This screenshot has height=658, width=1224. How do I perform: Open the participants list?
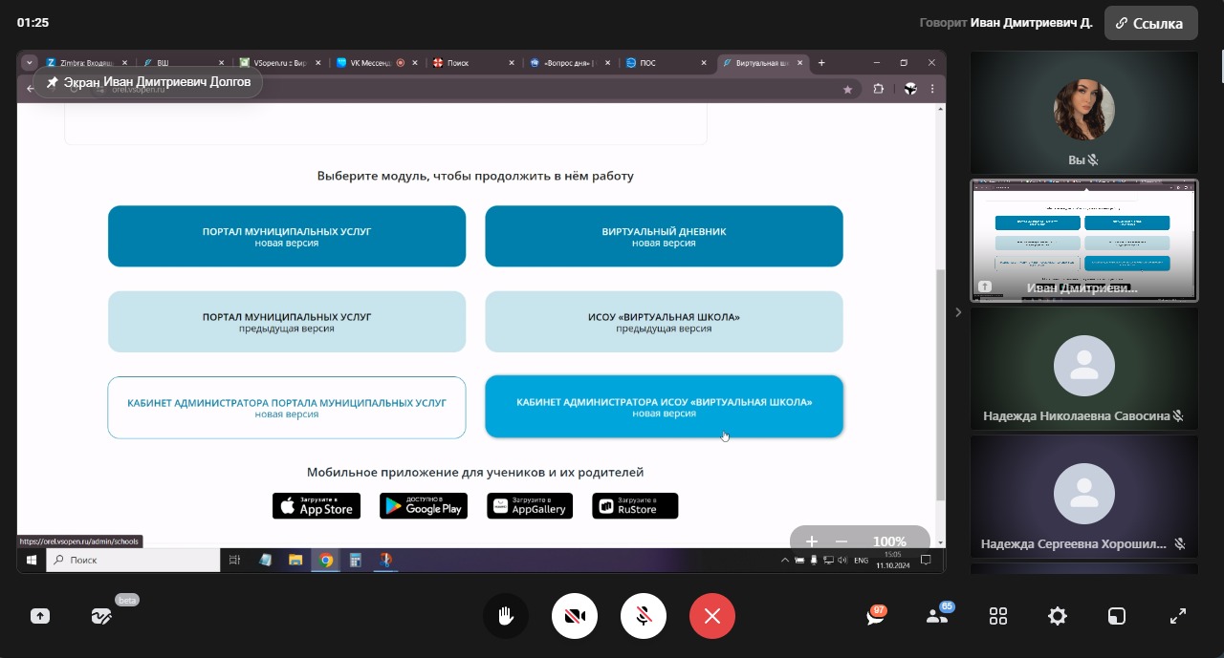(x=937, y=616)
